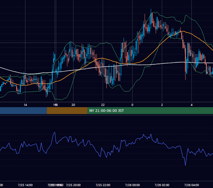The width and height of the screenshot is (213, 188).
Task: Click the 14 hour label on price chart axis
Action: click(25, 105)
